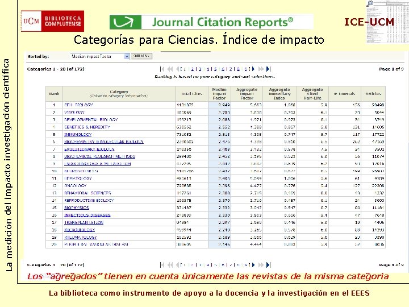Open the GENETICS & HEREDITY category
Viewport: 409px width, 307px height.
click(x=87, y=127)
